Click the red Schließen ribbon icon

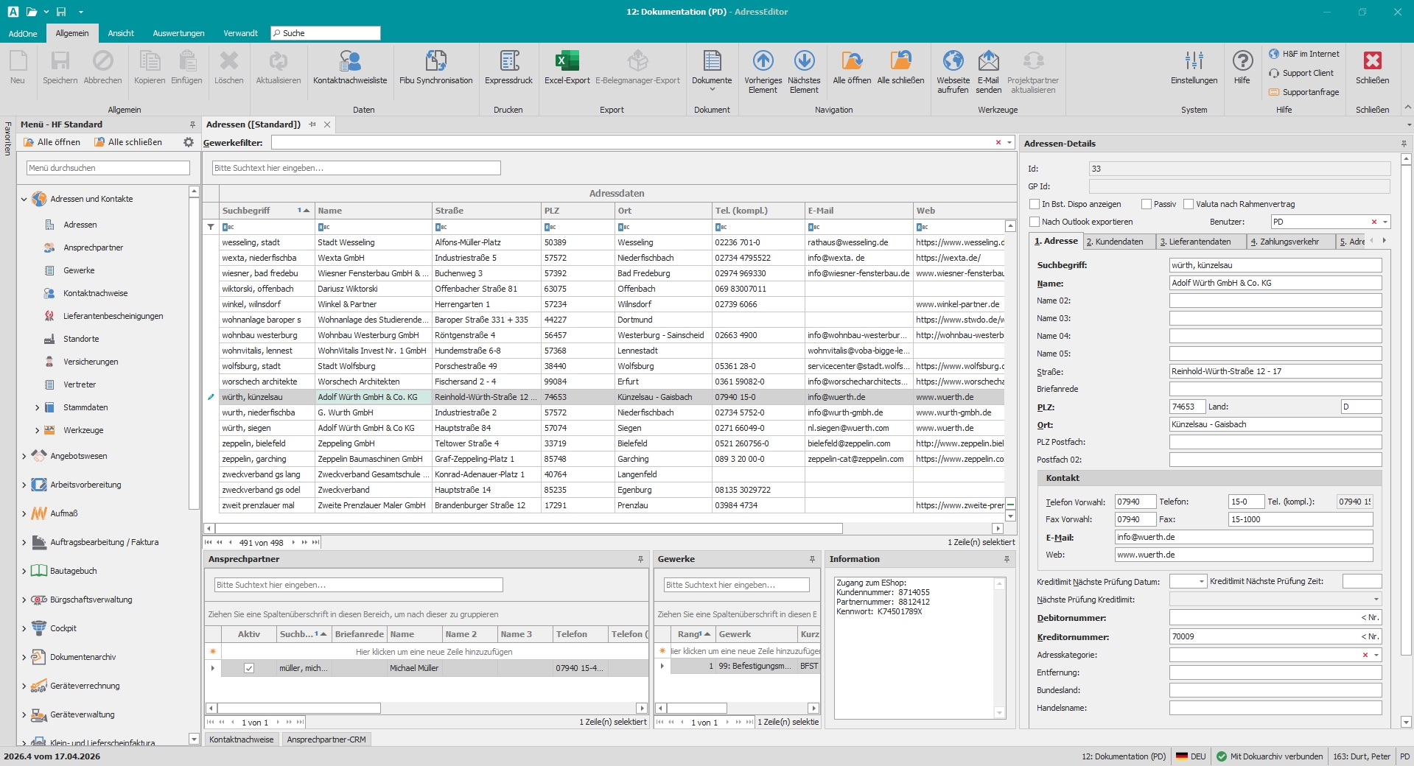coord(1372,68)
